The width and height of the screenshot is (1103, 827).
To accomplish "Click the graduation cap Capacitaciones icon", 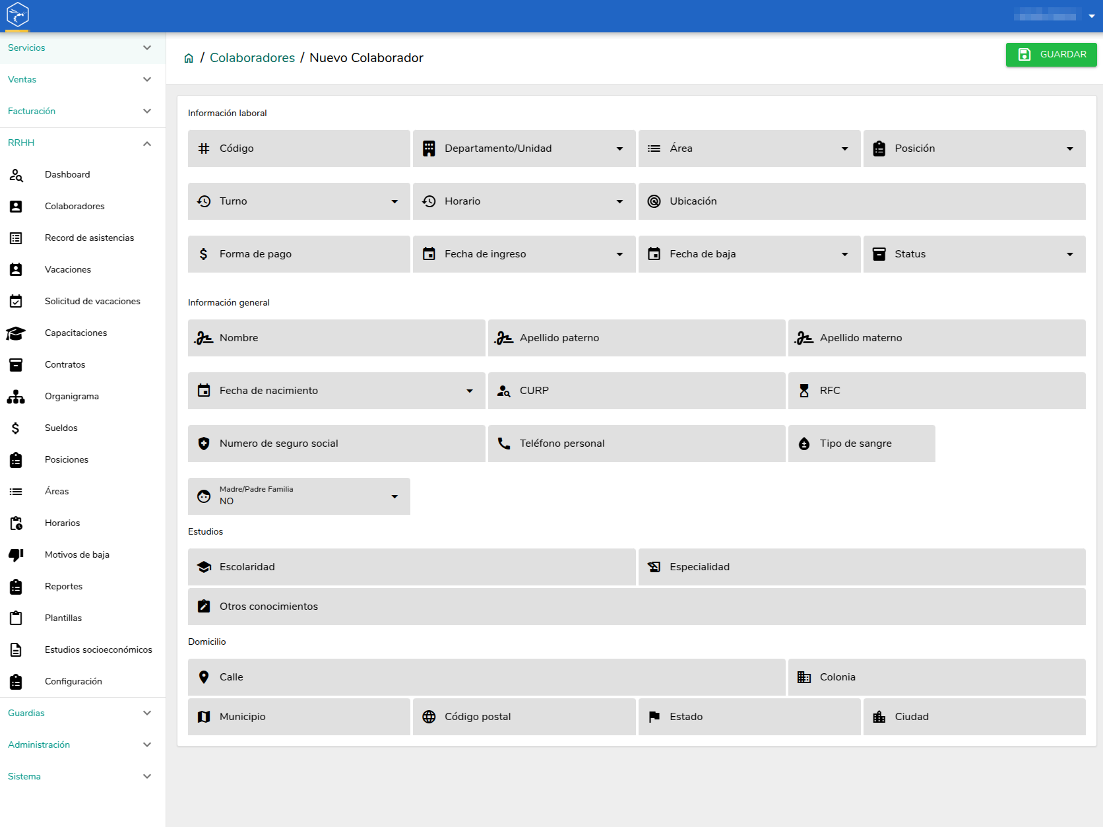I will point(16,333).
